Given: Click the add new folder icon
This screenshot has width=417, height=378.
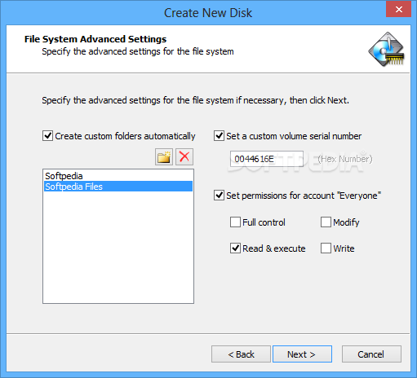Looking at the screenshot, I should (164, 157).
